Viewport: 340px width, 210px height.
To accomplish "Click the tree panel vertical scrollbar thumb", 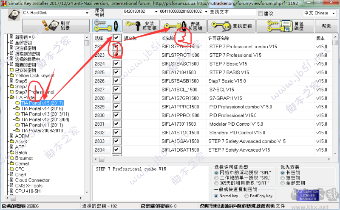I will click(87, 43).
